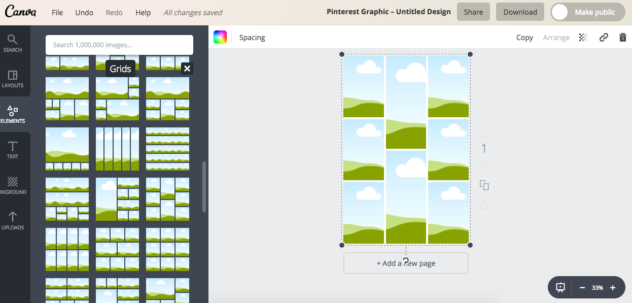Click the link chain icon
This screenshot has height=303, width=632.
point(604,37)
